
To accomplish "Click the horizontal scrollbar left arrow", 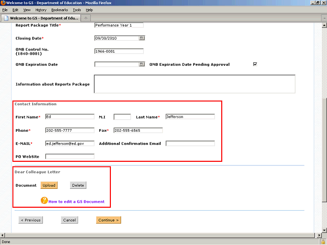I will (2, 235).
